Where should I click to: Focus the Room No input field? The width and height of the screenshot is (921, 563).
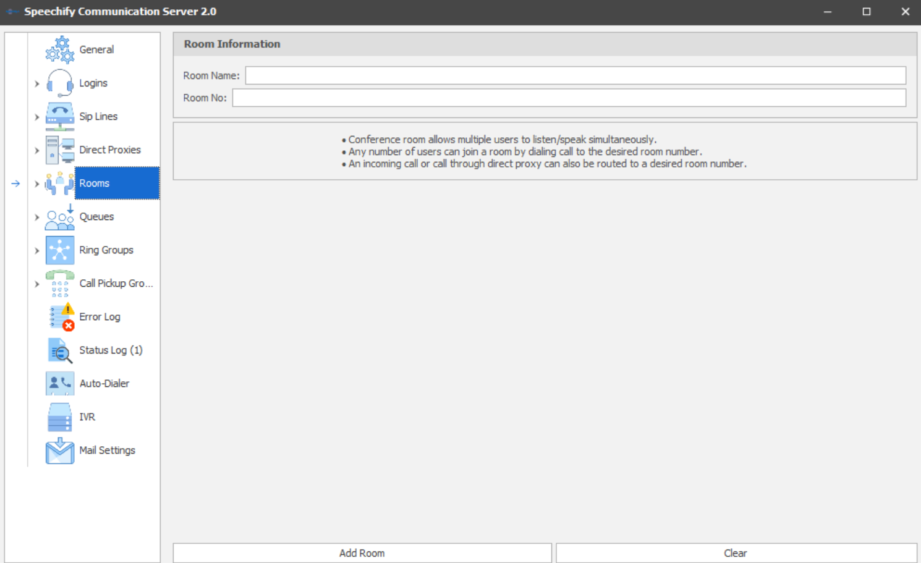[x=569, y=98]
